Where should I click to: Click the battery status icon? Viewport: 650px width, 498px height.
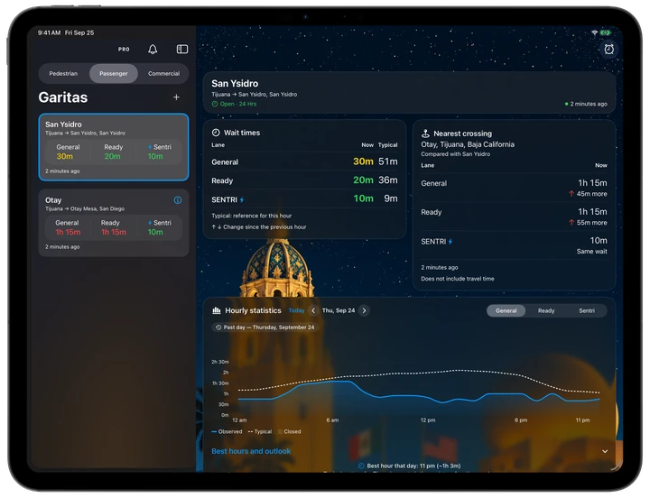click(605, 32)
